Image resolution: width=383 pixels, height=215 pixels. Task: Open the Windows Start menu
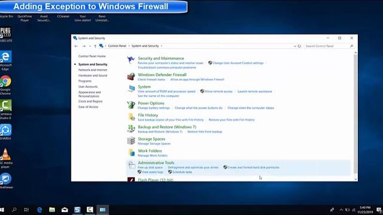pyautogui.click(x=2, y=210)
